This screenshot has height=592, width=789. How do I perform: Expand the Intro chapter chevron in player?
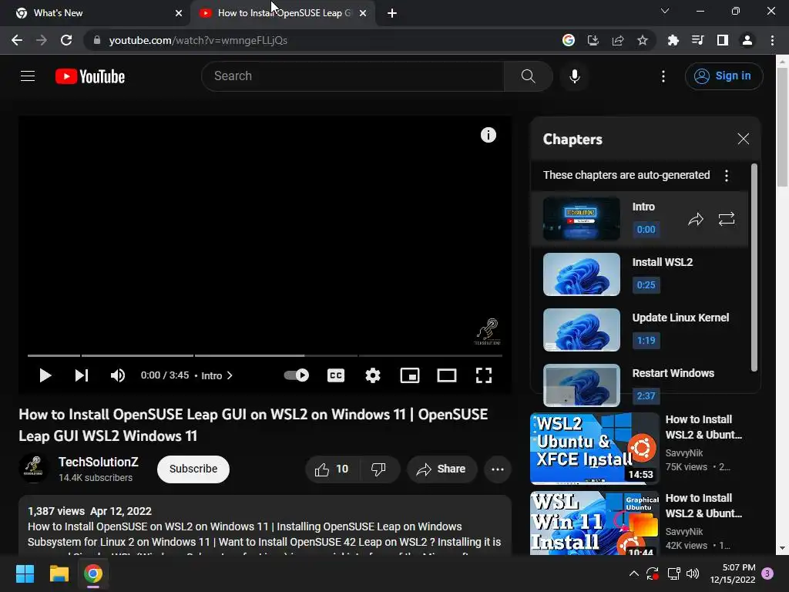[230, 375]
